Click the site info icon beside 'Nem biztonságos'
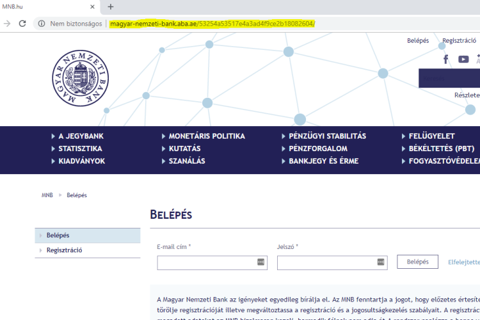The image size is (480, 320). click(x=41, y=24)
